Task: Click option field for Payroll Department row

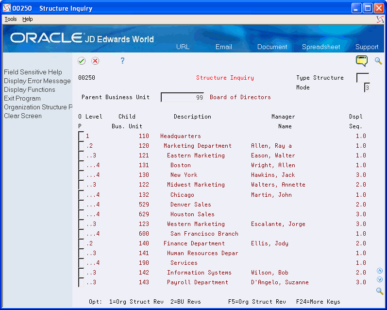Action: [x=81, y=282]
